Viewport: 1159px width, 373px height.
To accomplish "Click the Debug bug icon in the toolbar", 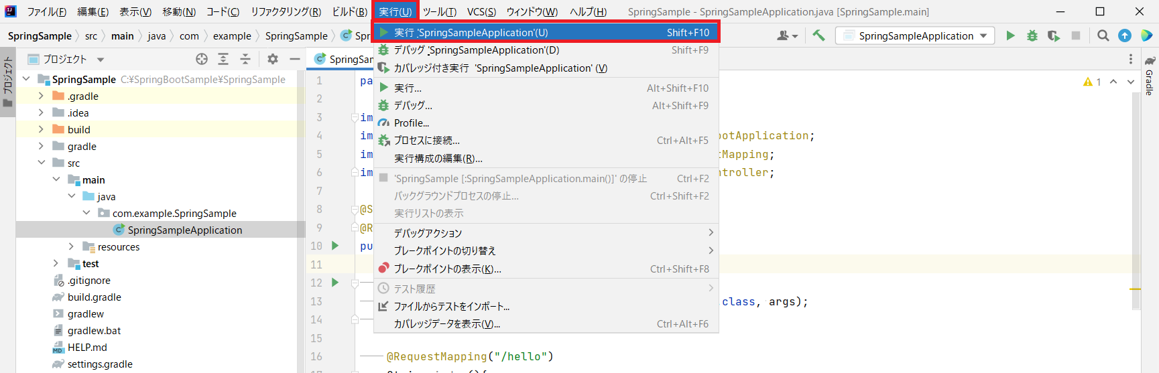I will (x=1032, y=35).
